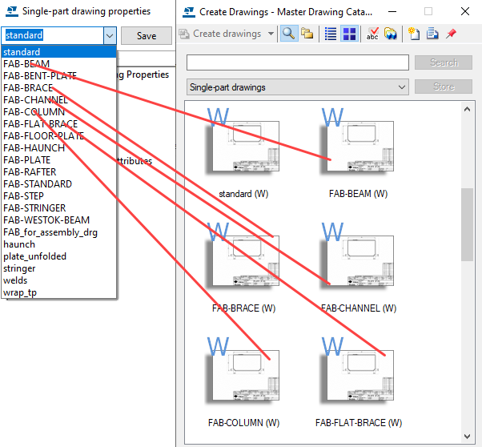Select FAB-BEAM from the dropdown list

click(26, 64)
